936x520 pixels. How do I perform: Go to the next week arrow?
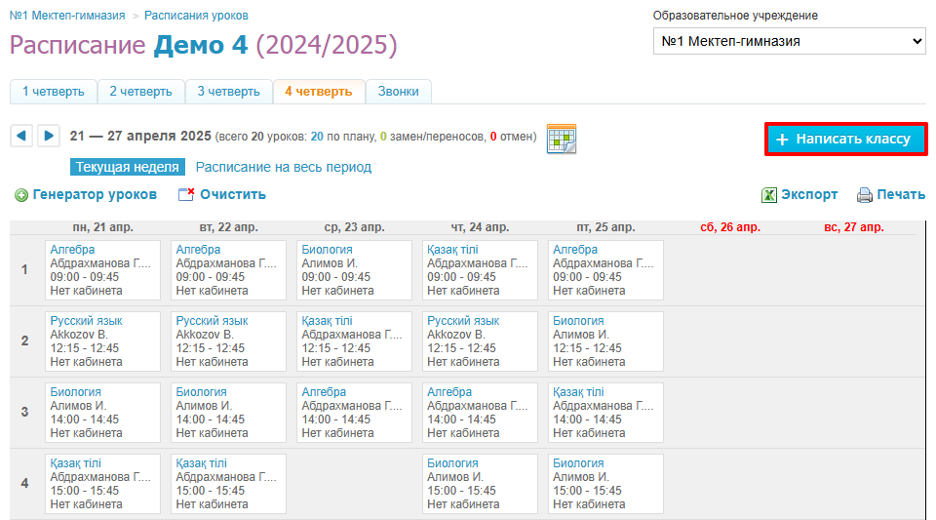click(48, 136)
